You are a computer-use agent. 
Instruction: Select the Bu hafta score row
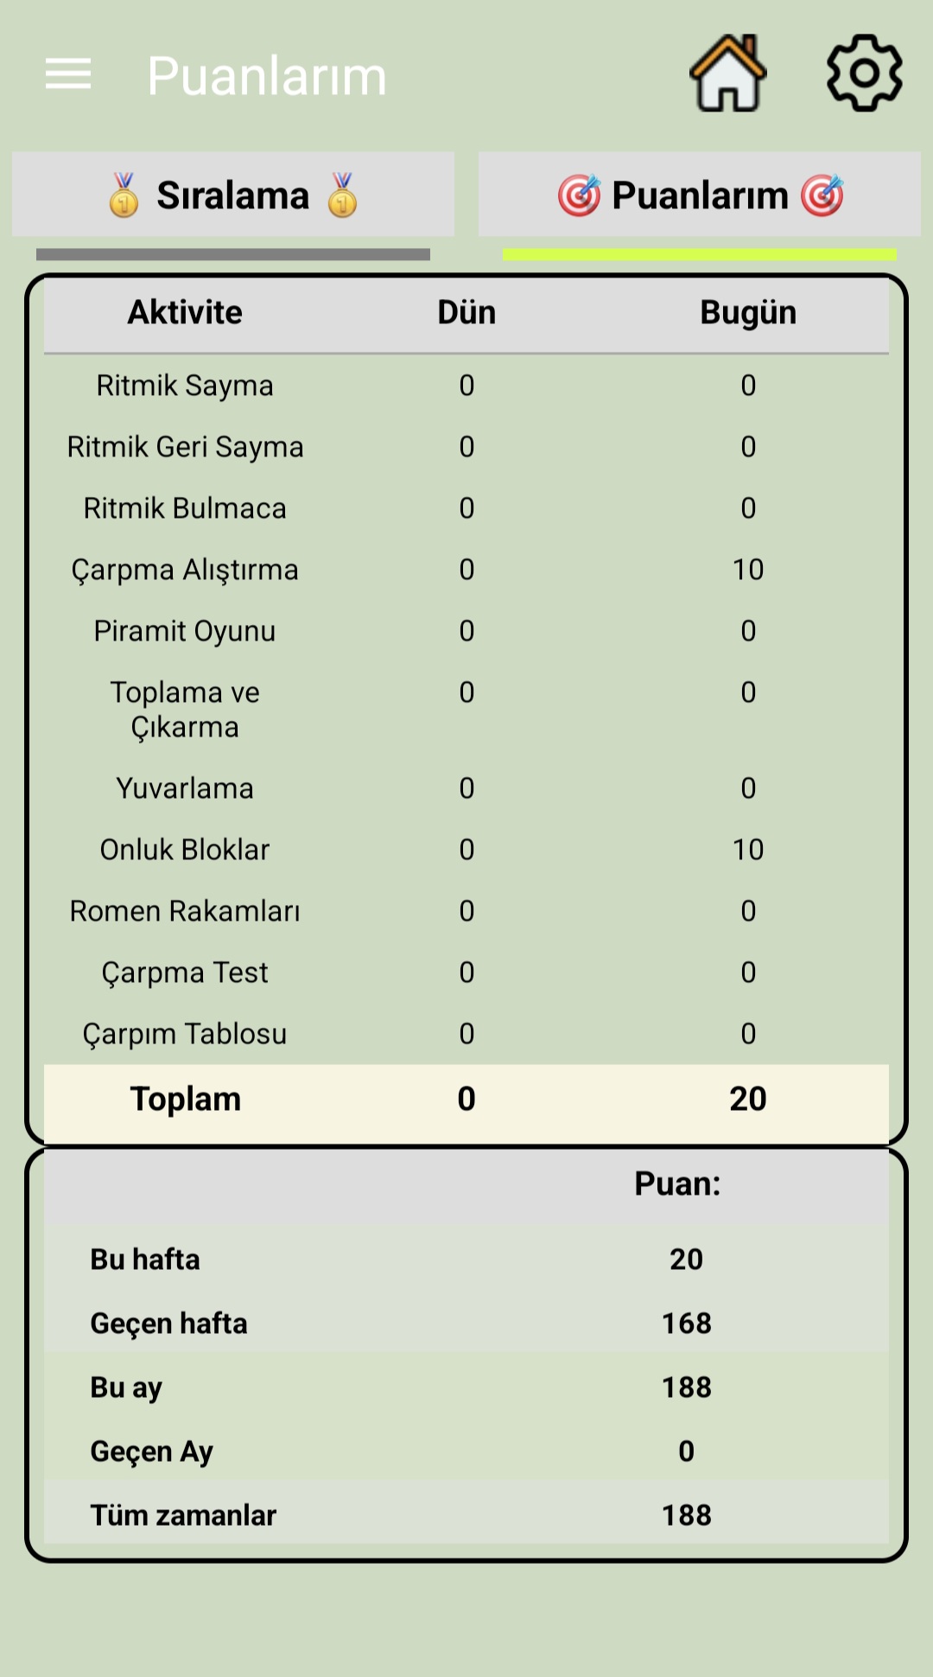(x=466, y=1259)
